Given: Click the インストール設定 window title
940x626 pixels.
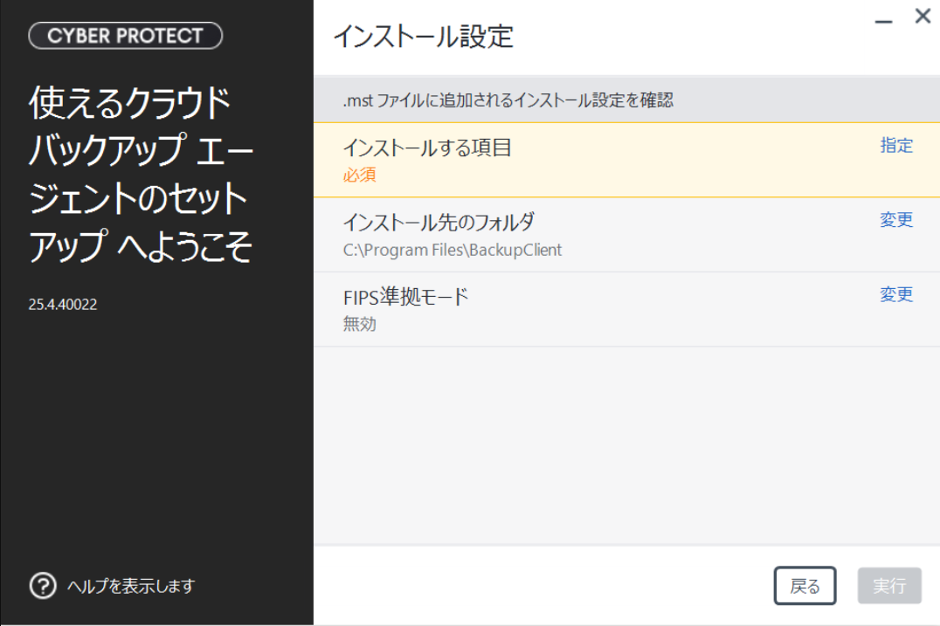Looking at the screenshot, I should pos(423,37).
